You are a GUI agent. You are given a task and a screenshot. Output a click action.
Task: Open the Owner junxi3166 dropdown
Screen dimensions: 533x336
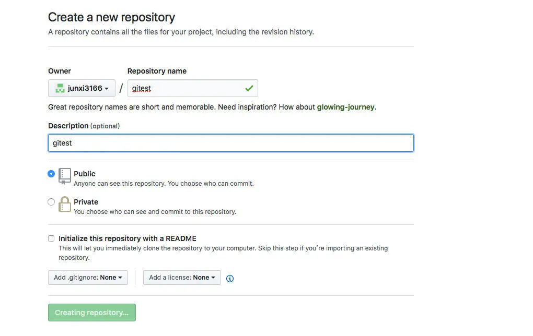pyautogui.click(x=82, y=88)
